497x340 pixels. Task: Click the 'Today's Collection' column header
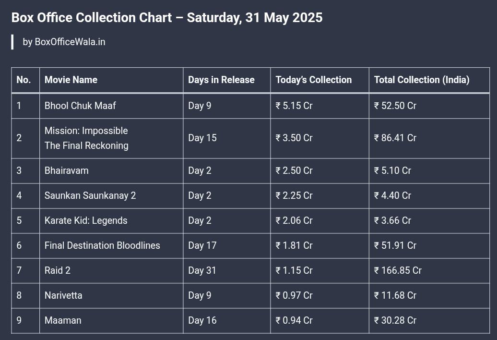[x=313, y=80]
